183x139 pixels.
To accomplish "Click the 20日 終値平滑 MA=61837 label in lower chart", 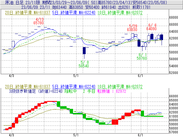I will point(28,87).
